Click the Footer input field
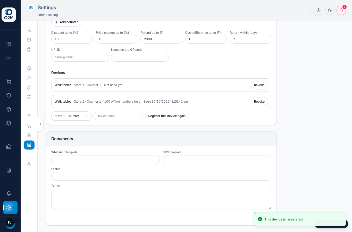The image size is (352, 232). (161, 176)
